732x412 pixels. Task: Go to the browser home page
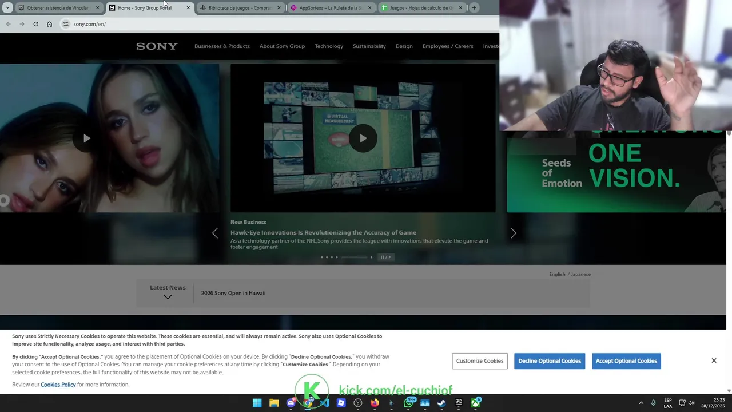[49, 24]
